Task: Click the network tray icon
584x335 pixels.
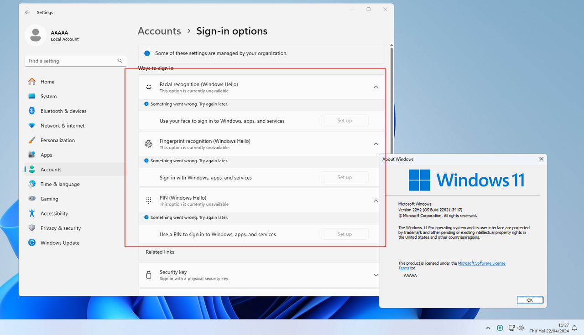Action: (x=511, y=328)
